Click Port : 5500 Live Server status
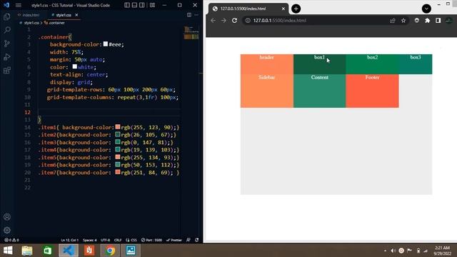 tap(151, 240)
